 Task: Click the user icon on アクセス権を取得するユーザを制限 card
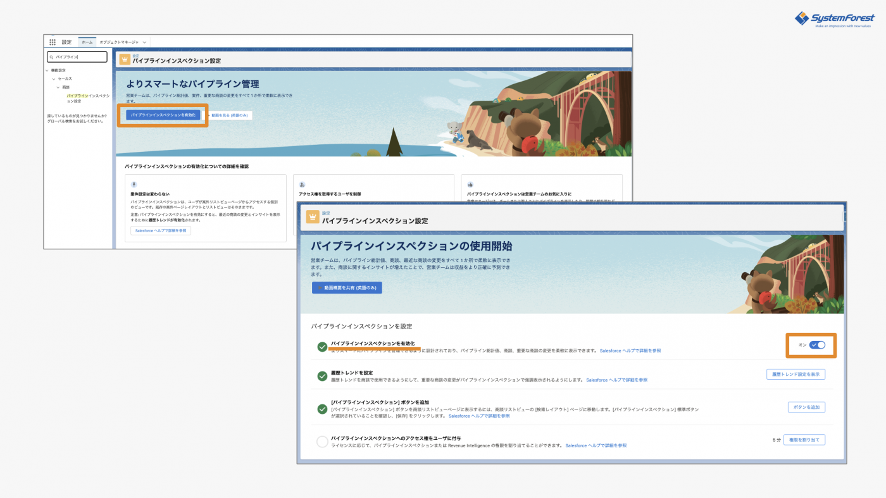pos(302,184)
